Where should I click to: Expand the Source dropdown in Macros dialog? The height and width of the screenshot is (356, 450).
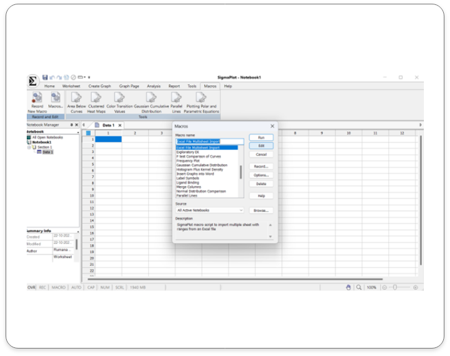pyautogui.click(x=241, y=210)
